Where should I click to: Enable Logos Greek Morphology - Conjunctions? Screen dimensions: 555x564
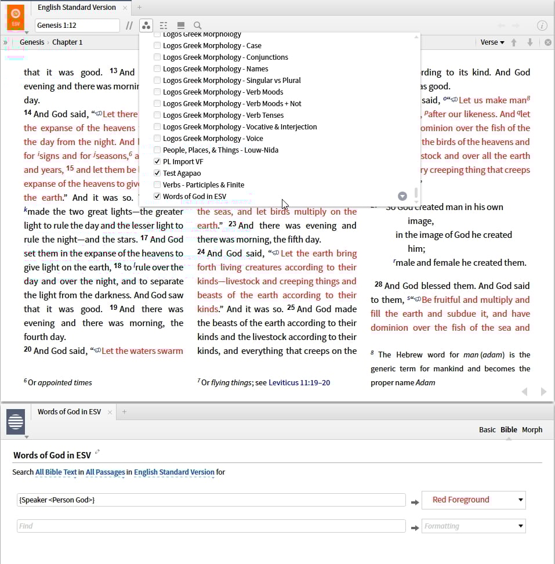pyautogui.click(x=157, y=57)
